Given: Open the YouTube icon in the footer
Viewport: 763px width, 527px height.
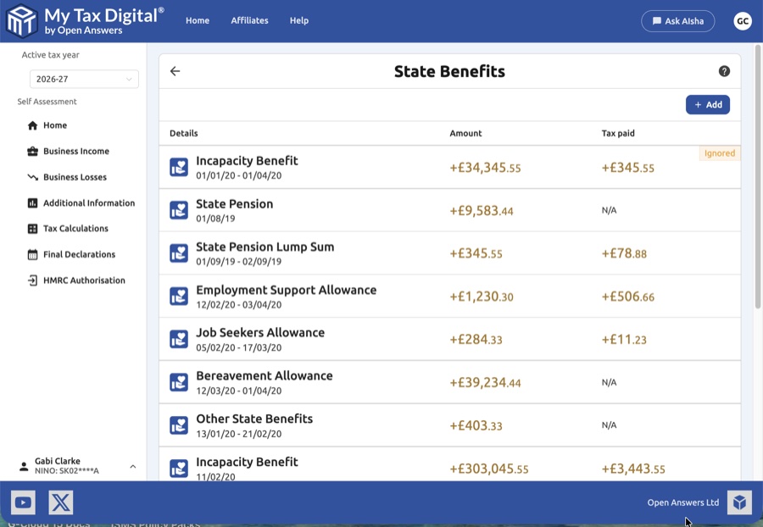Looking at the screenshot, I should click(23, 502).
